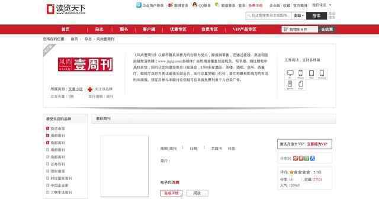Click the red become VIP link
The image size is (379, 213).
(x=317, y=144)
